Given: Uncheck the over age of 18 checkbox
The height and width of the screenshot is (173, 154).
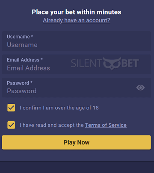Looking at the screenshot, I should (11, 108).
